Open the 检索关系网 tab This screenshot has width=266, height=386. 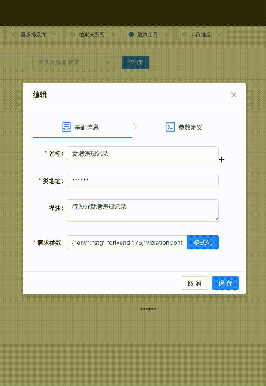(x=92, y=35)
